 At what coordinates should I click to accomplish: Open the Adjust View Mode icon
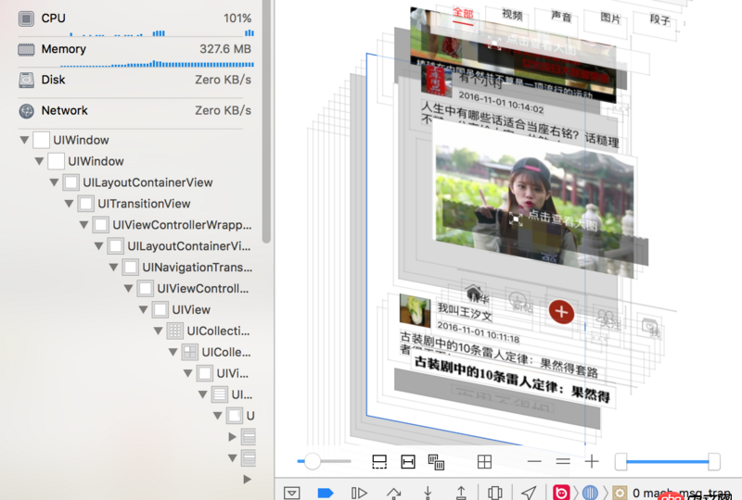pos(436,462)
